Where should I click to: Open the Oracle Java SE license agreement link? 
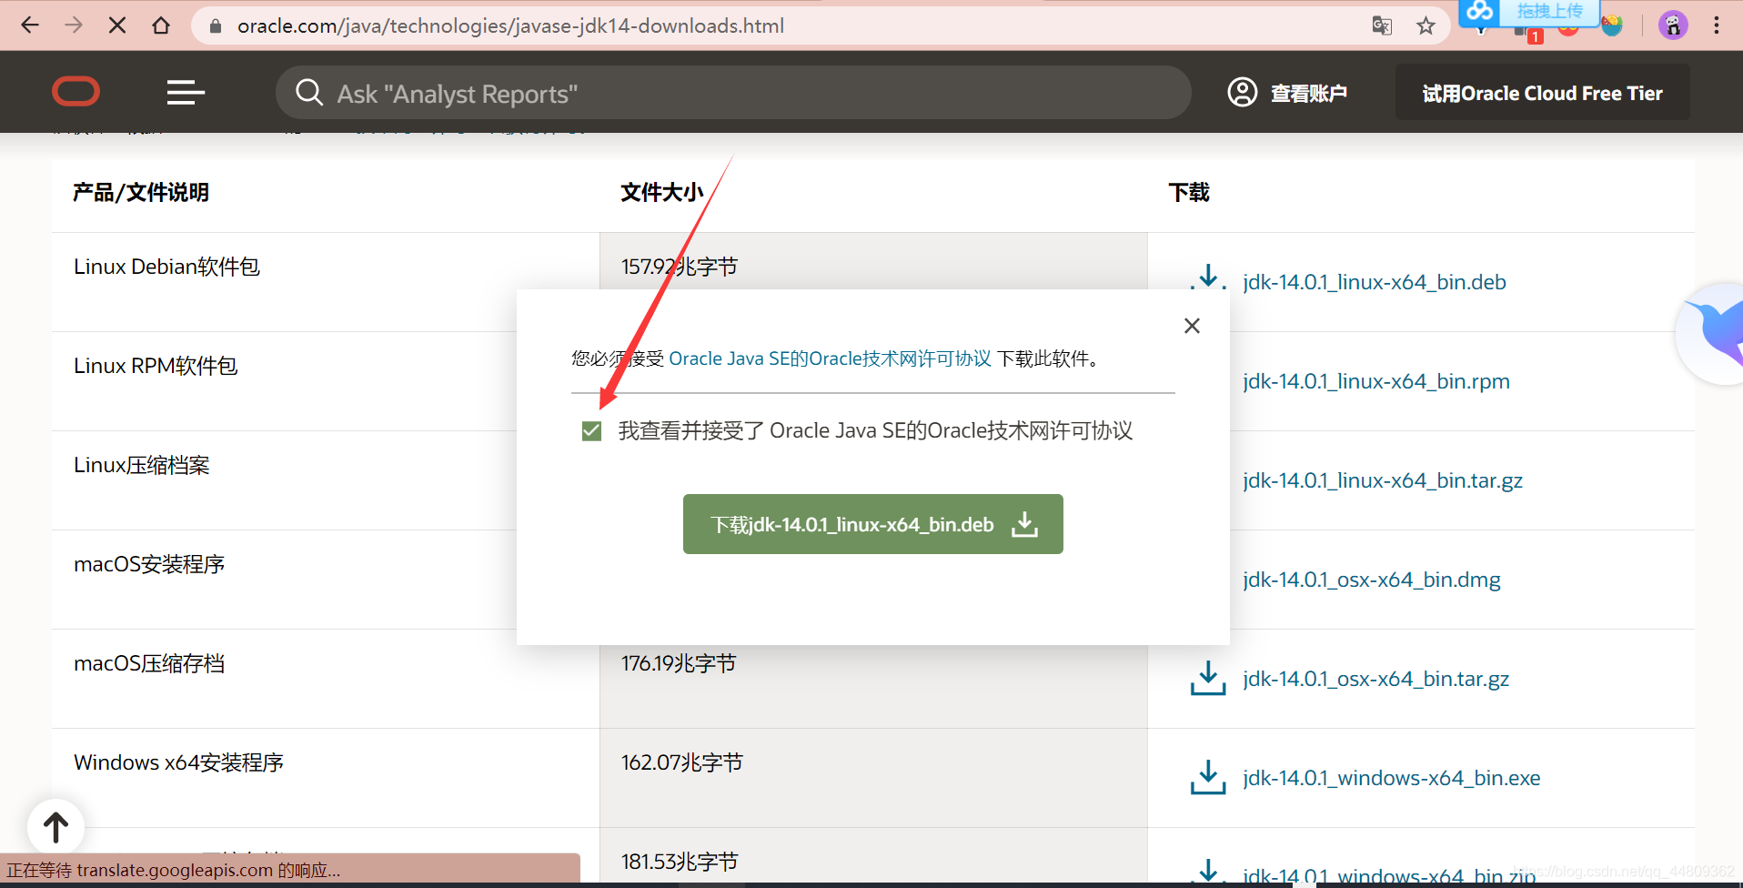[830, 358]
